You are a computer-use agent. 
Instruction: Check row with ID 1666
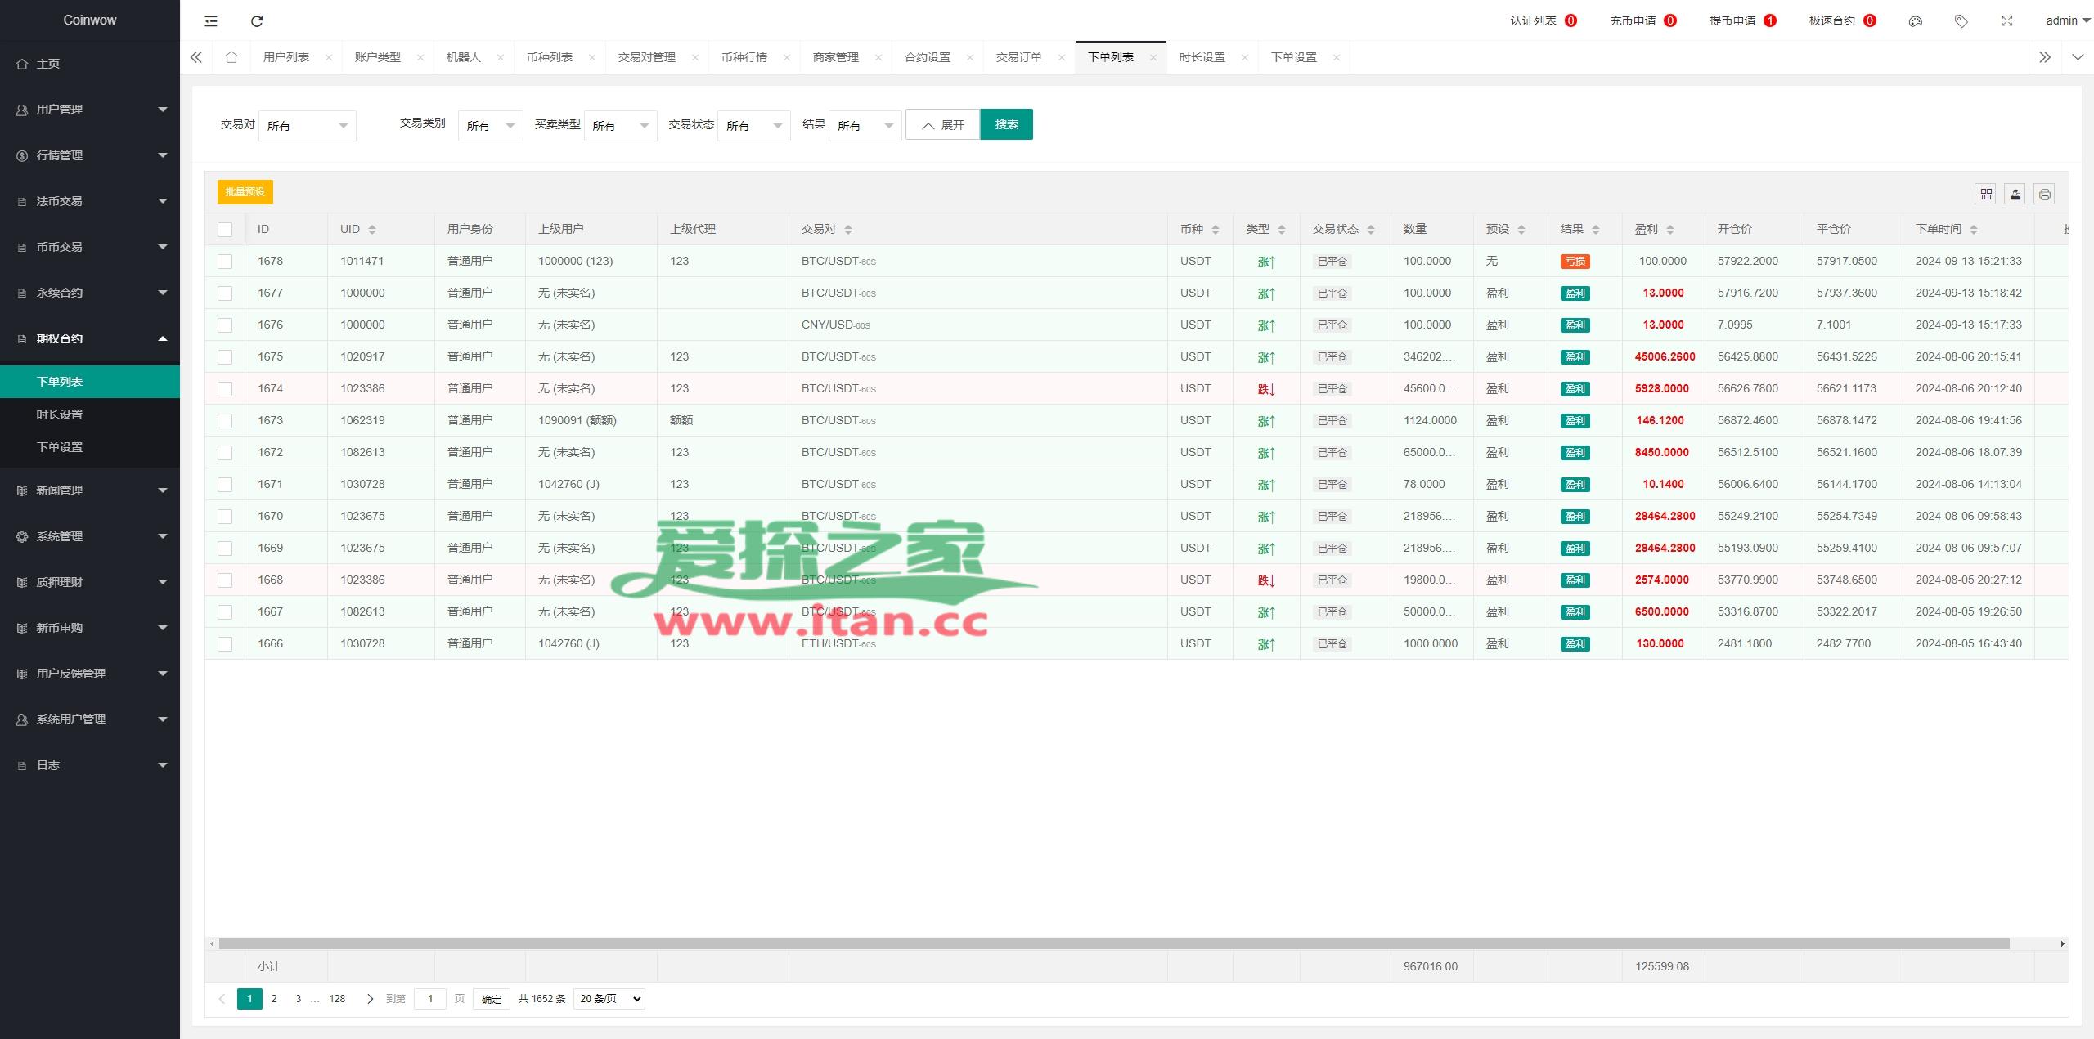(225, 644)
